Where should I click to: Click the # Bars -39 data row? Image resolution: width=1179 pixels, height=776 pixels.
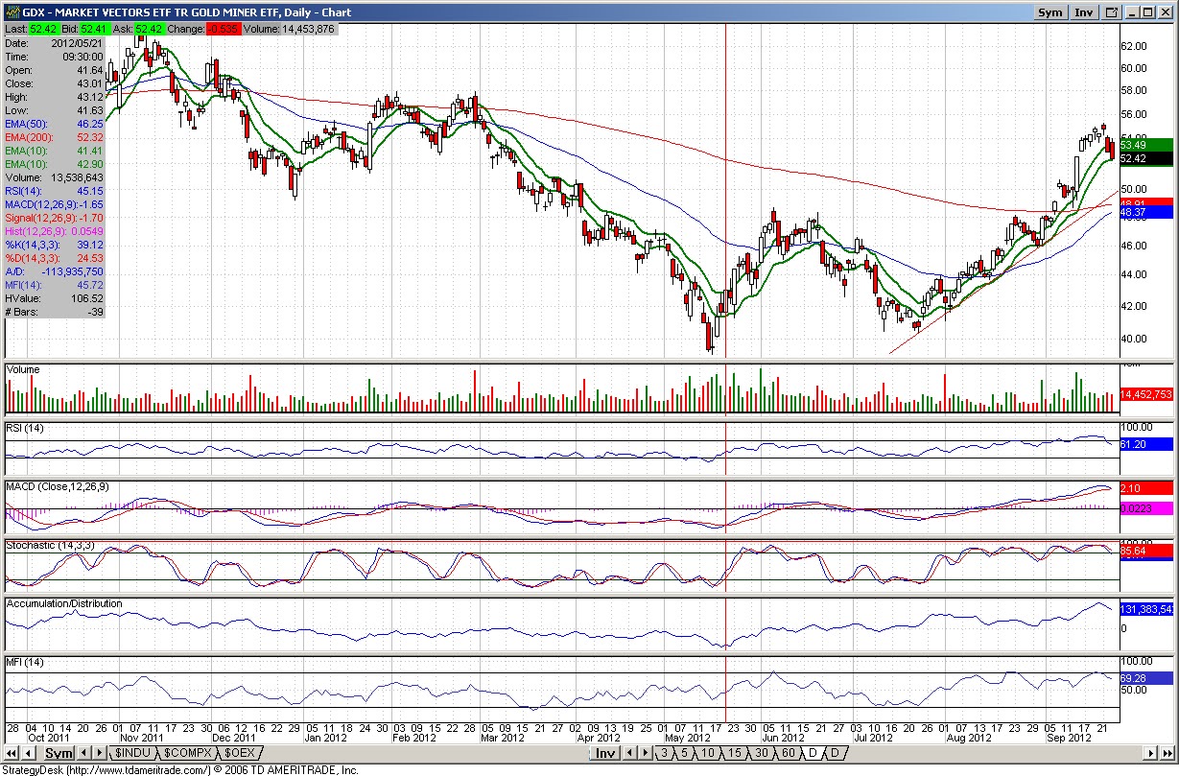point(55,312)
